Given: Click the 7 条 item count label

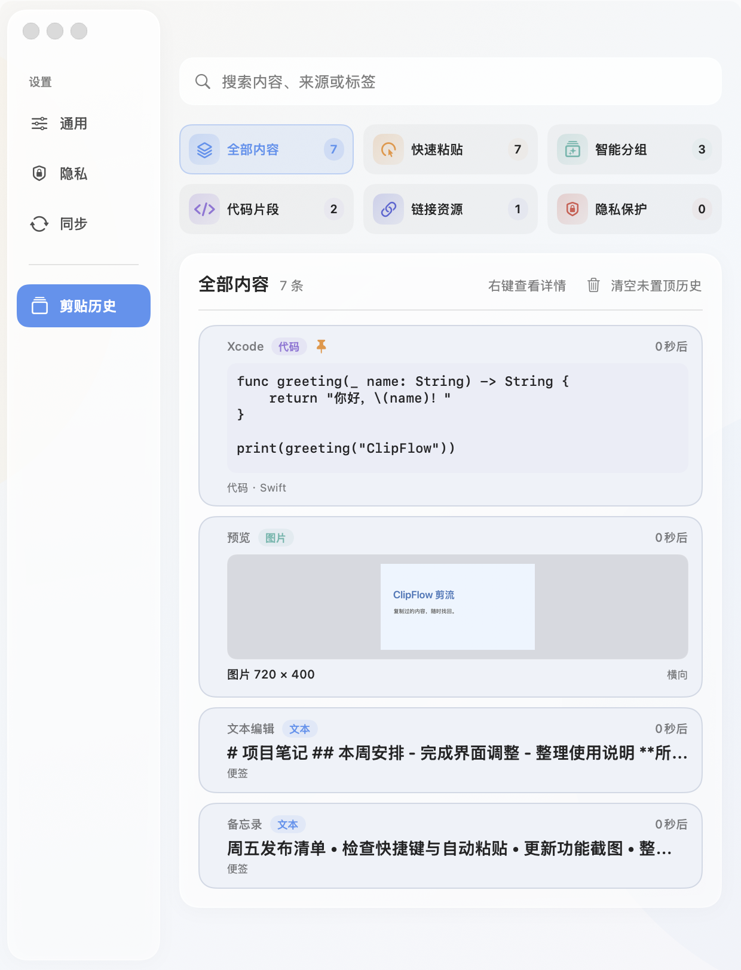Looking at the screenshot, I should pyautogui.click(x=292, y=286).
